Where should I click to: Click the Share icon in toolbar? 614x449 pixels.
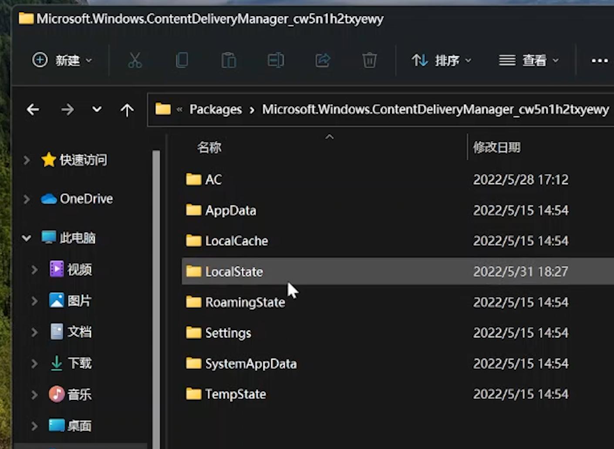323,60
